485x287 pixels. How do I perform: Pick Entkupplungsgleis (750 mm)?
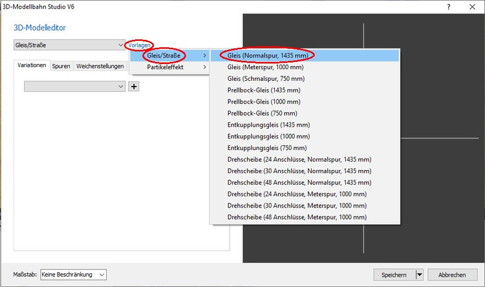305,148
